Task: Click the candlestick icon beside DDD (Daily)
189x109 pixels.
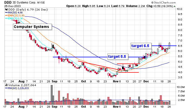Action: click(x=6, y=10)
